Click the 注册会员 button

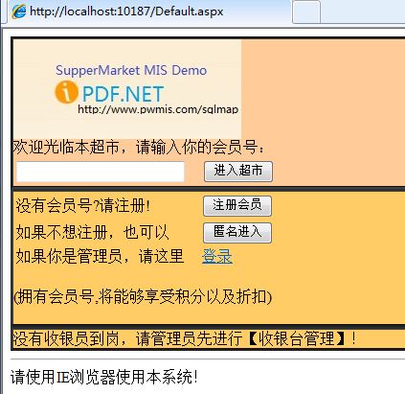pyautogui.click(x=237, y=206)
